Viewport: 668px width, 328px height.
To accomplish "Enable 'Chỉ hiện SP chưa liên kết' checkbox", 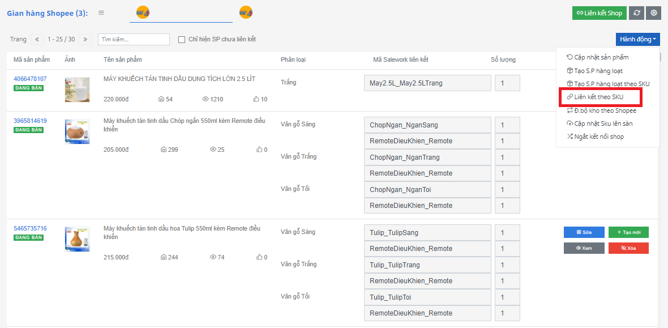I will 182,40.
